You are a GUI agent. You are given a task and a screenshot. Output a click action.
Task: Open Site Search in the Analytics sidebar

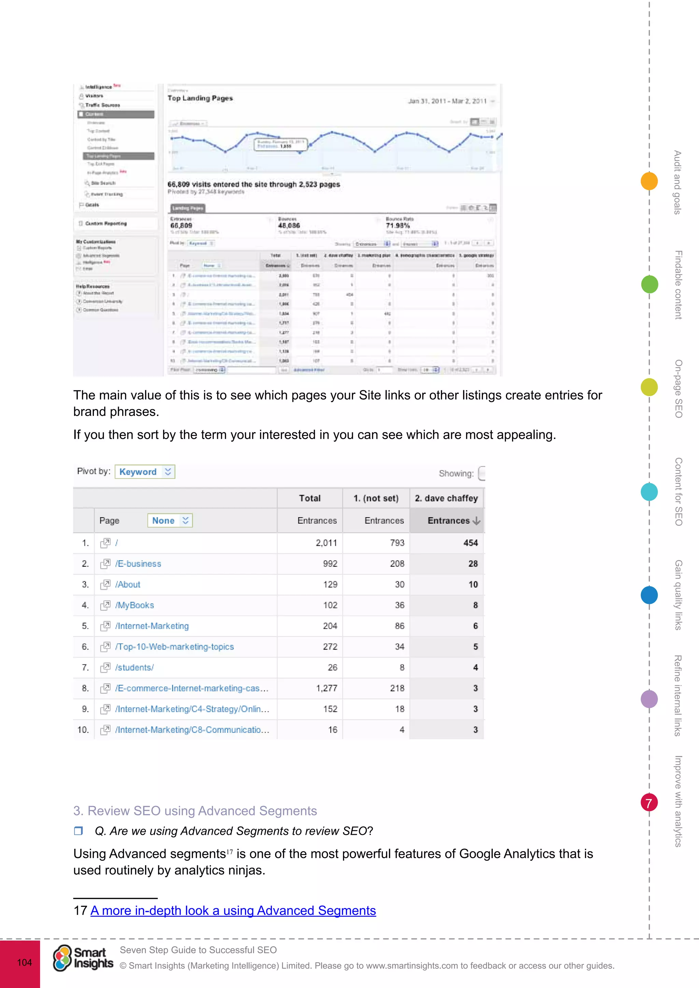pos(103,183)
